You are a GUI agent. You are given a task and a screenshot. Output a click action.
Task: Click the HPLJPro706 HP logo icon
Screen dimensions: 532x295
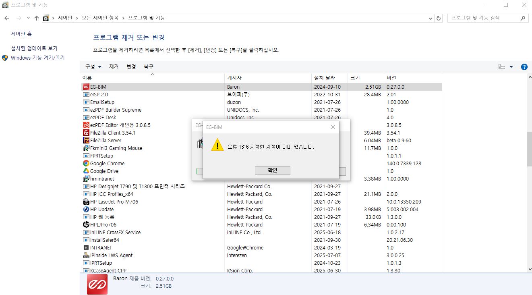[x=86, y=224]
